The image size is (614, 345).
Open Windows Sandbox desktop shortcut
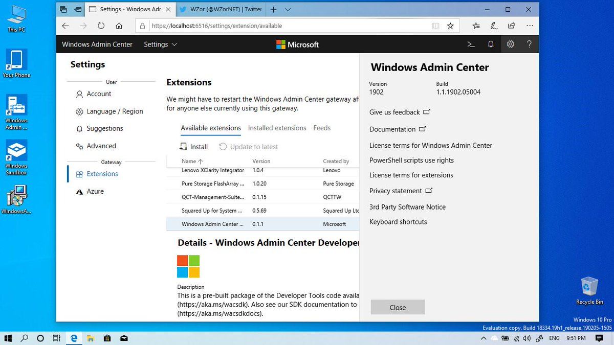(16, 157)
